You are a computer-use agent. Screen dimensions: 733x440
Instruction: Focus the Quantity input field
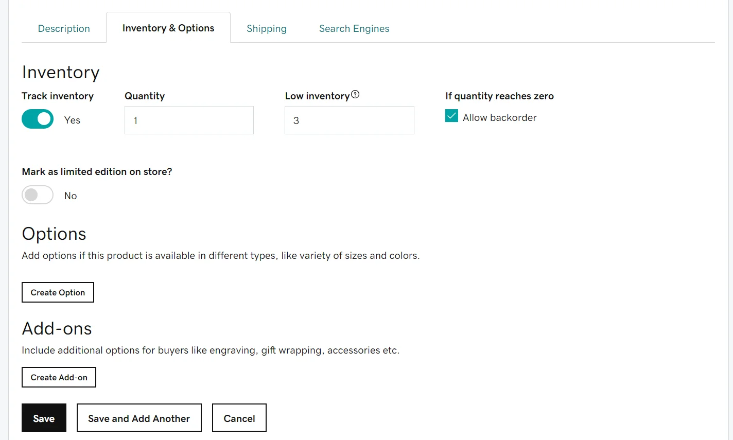[x=188, y=120]
